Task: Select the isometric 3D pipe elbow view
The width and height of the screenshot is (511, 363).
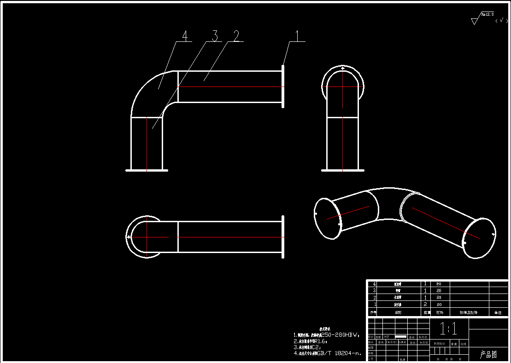Action: click(405, 223)
